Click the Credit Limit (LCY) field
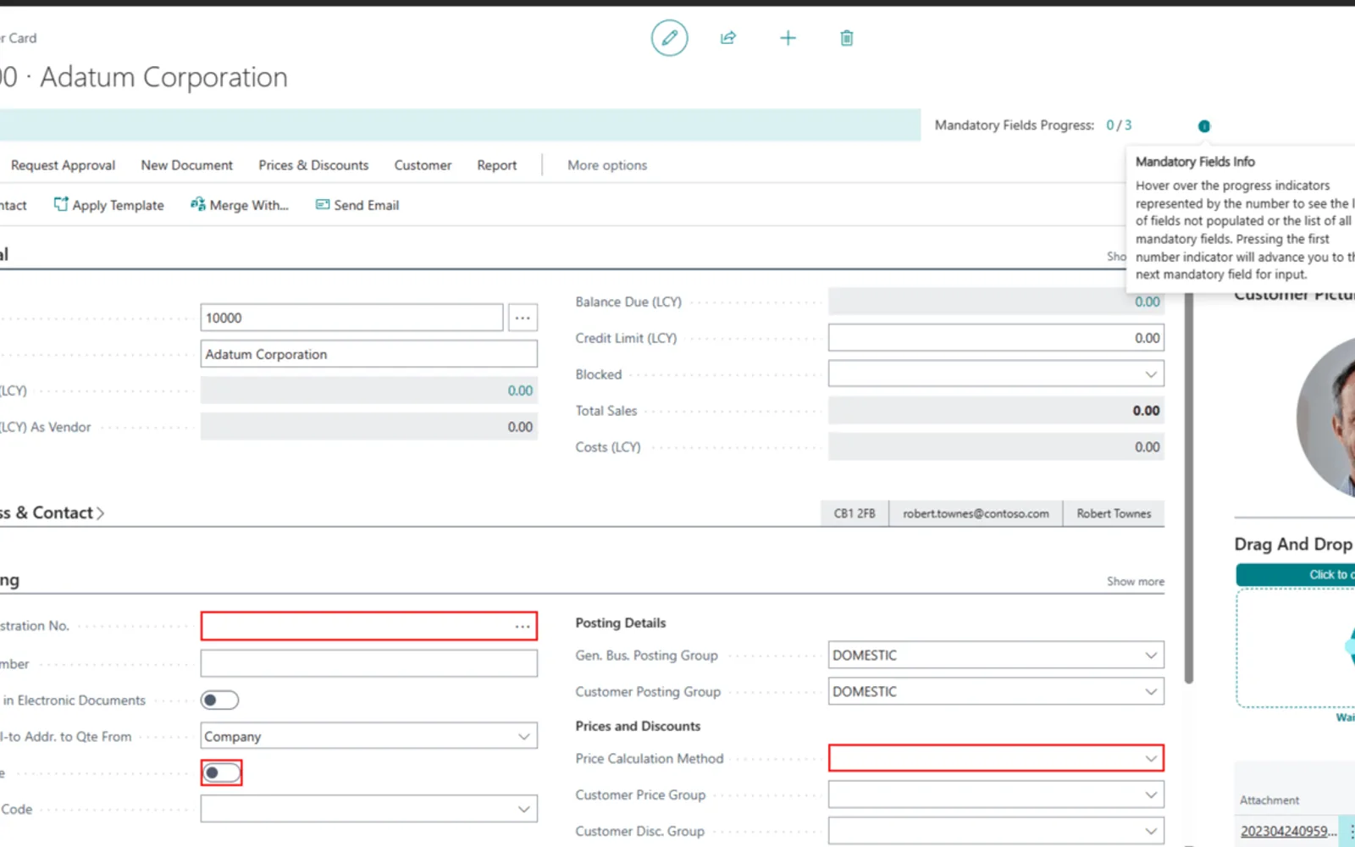Screen dimensions: 1355x847 (x=996, y=338)
